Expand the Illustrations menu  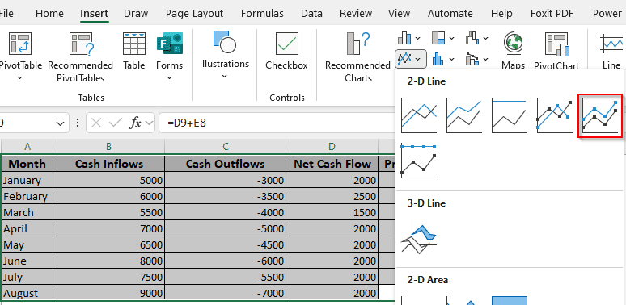click(x=224, y=55)
